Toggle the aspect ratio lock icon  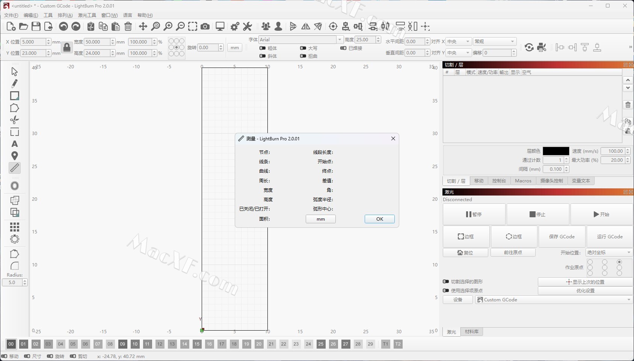click(x=67, y=47)
